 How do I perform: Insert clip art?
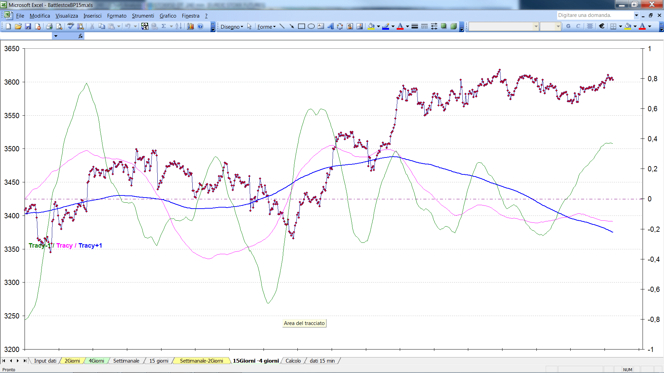click(x=350, y=27)
